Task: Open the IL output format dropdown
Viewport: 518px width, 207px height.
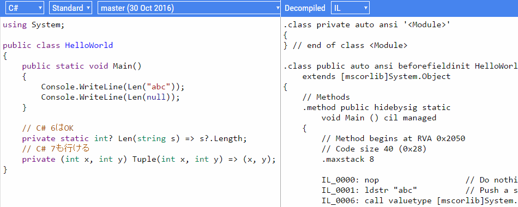Action: point(350,8)
